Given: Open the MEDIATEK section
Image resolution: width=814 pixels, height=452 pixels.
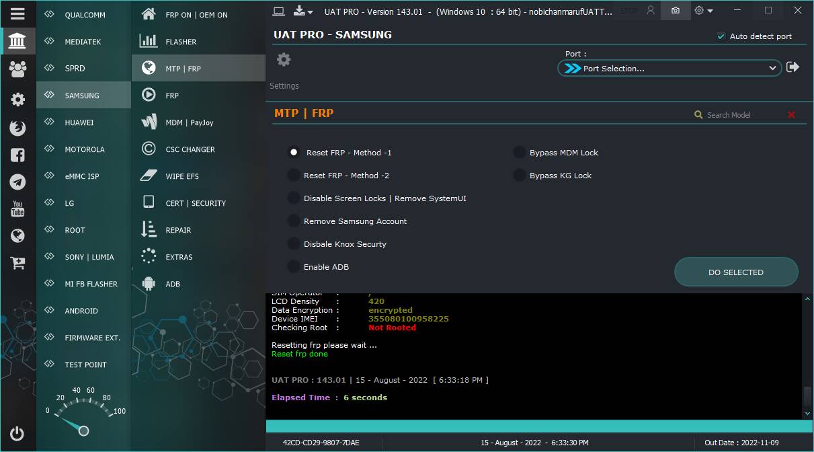Looking at the screenshot, I should click(84, 42).
